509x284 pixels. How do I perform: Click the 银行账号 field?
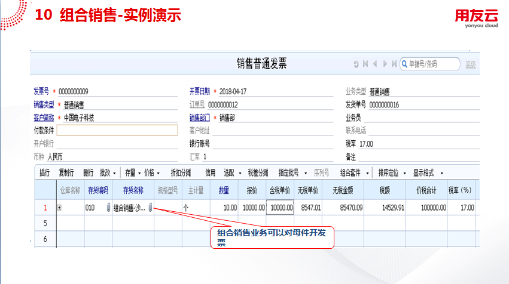click(x=273, y=143)
